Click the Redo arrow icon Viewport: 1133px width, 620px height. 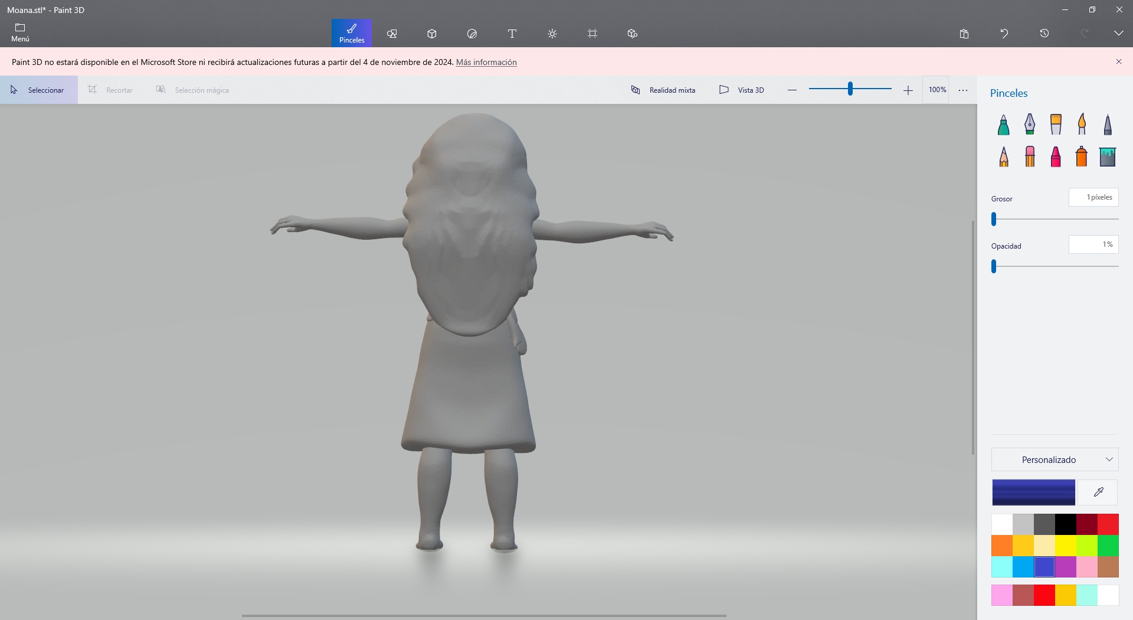point(1085,34)
